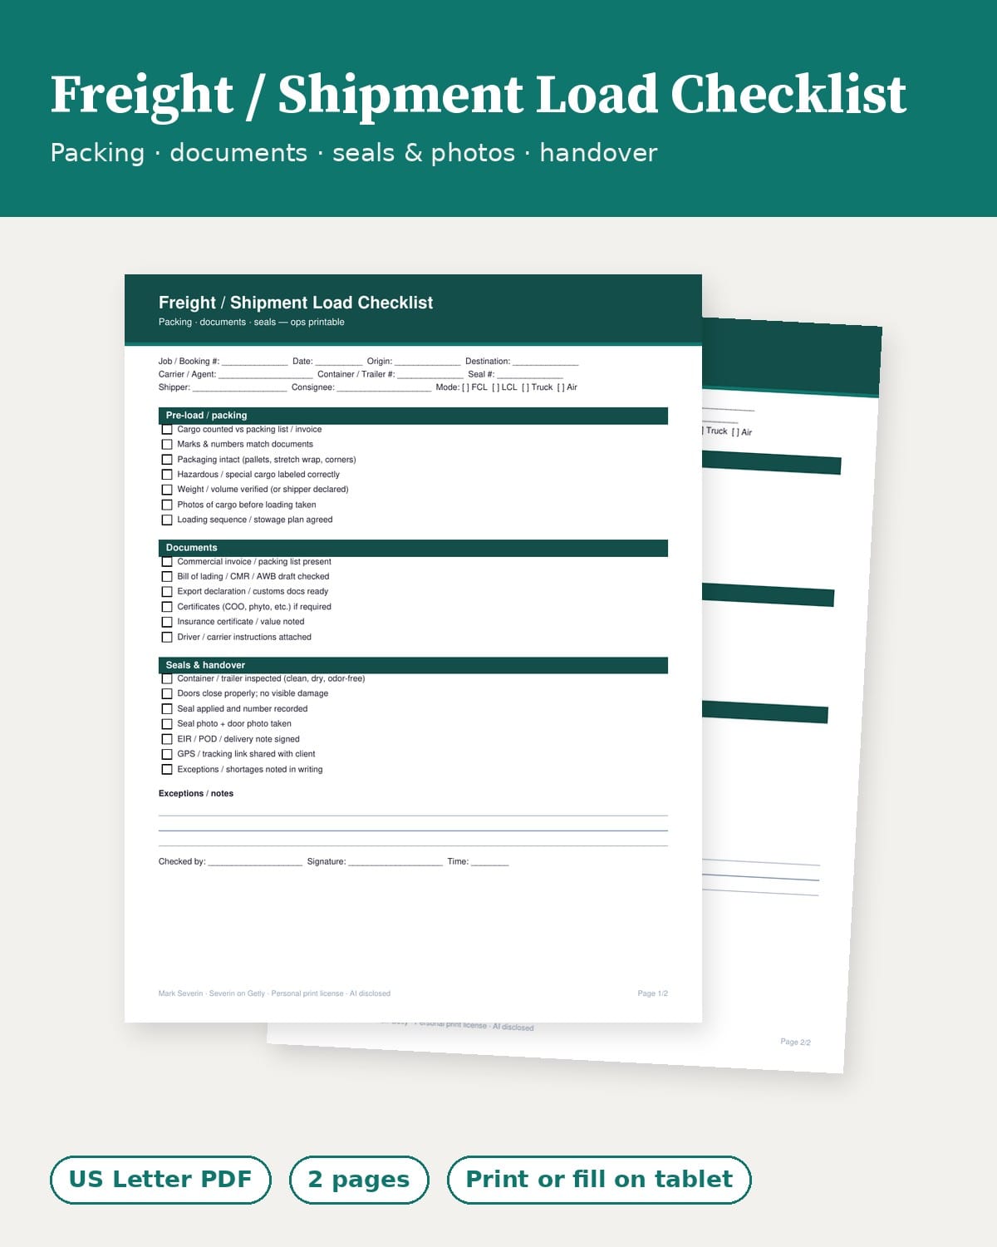The image size is (997, 1247).
Task: Tick 'Driver / carrier instructions attached' checkbox
Action: [167, 637]
